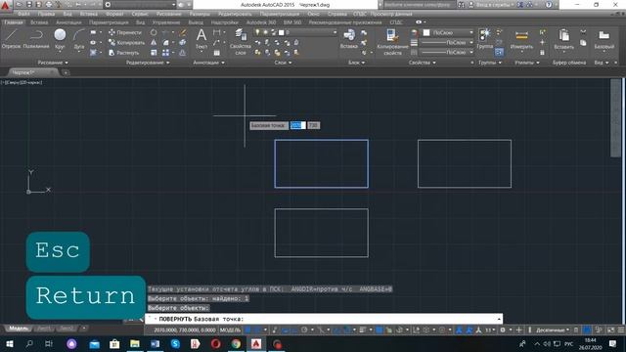Image resolution: width=626 pixels, height=352 pixels.
Task: Select the Line (Отрезок) tool
Action: tap(11, 39)
